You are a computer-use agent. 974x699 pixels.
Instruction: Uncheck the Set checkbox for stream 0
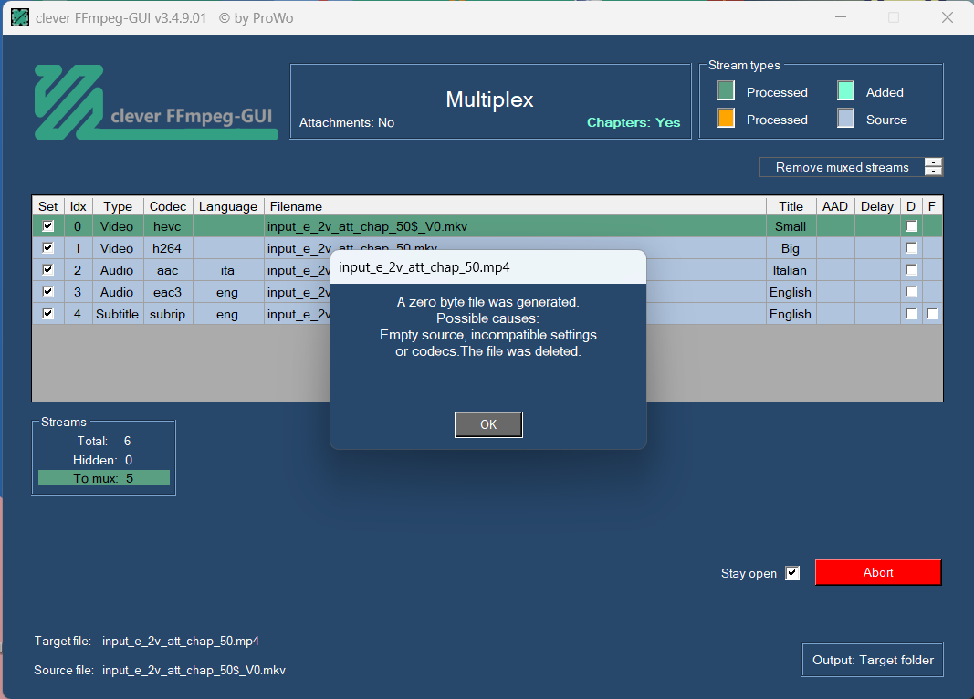pyautogui.click(x=47, y=226)
